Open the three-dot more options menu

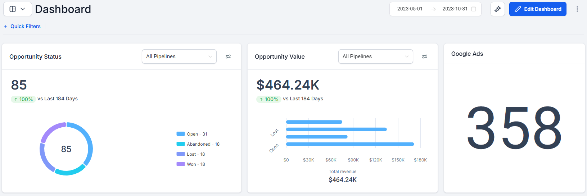(x=577, y=9)
